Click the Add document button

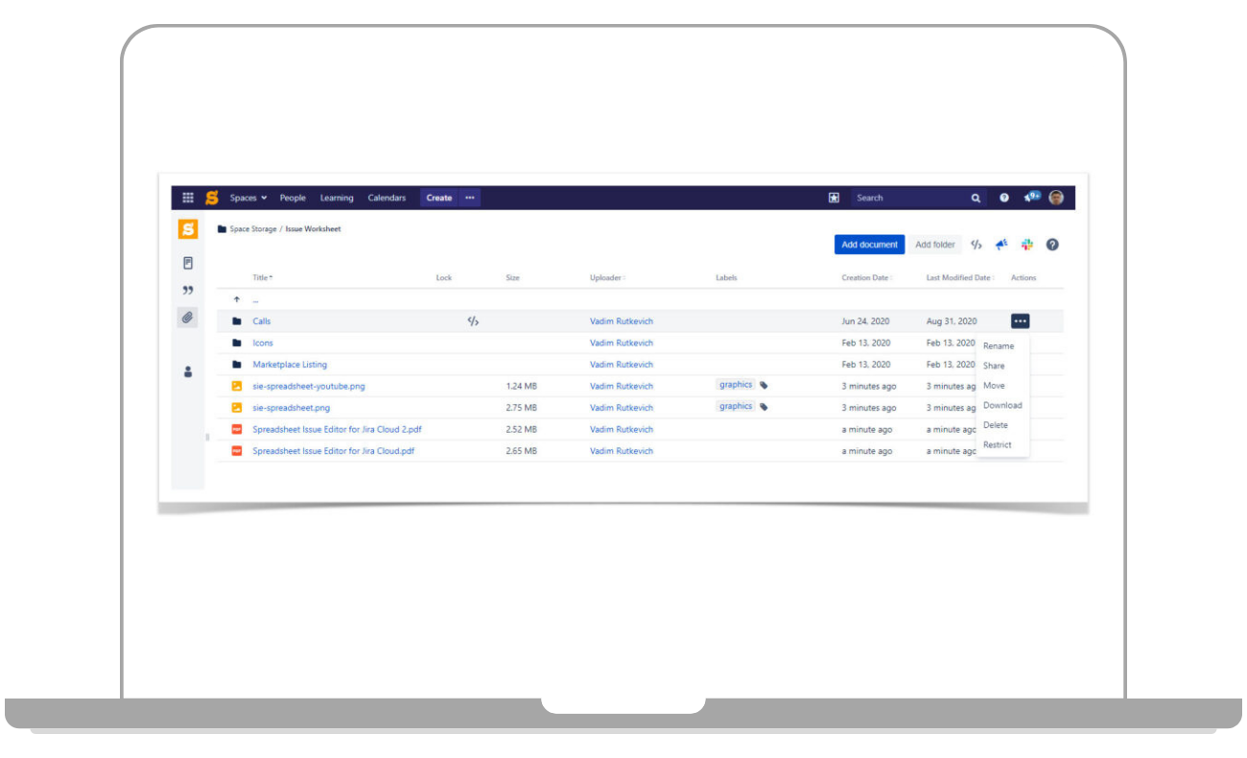pyautogui.click(x=868, y=245)
